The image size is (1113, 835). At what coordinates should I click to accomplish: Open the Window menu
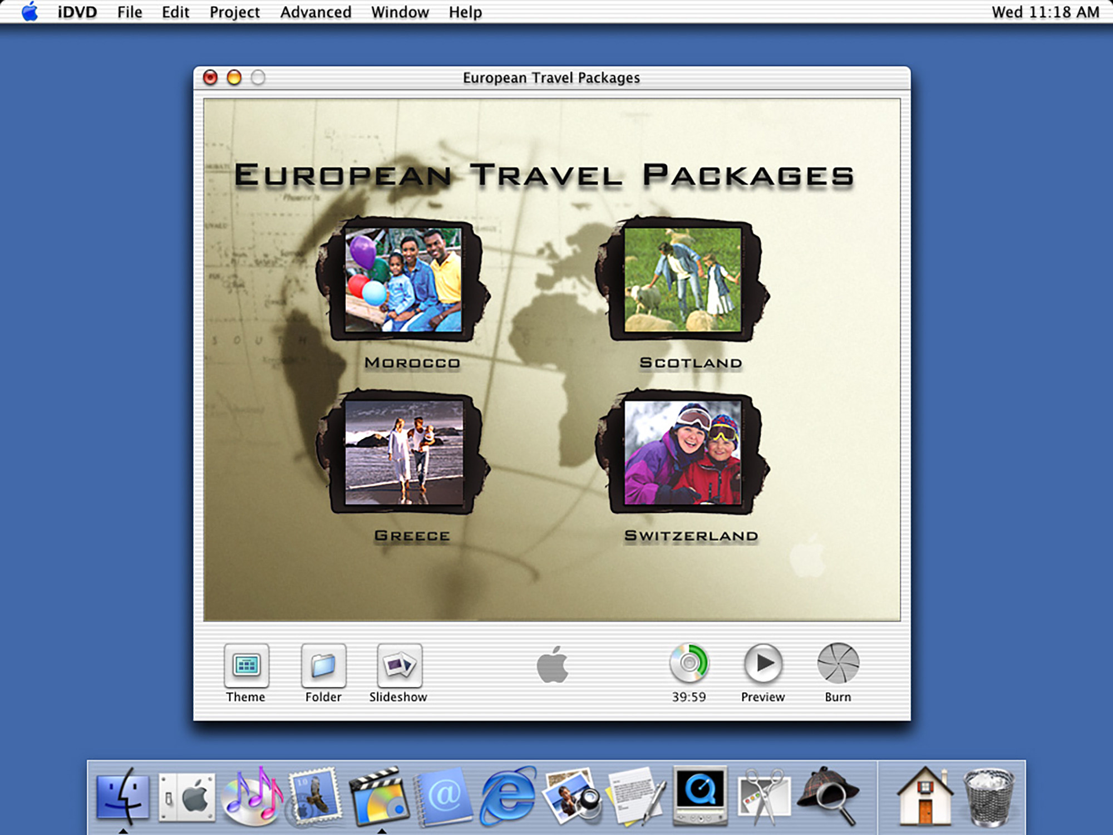(x=400, y=12)
